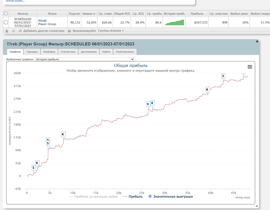Click the € win marker near 8k games
270x210 pixels.
tap(63, 134)
